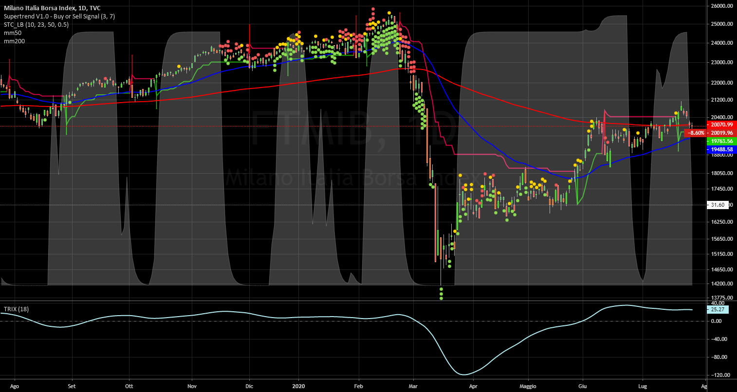The height and width of the screenshot is (392, 737).
Task: Click the -120.00 TRIX axis label
Action: pyautogui.click(x=720, y=375)
